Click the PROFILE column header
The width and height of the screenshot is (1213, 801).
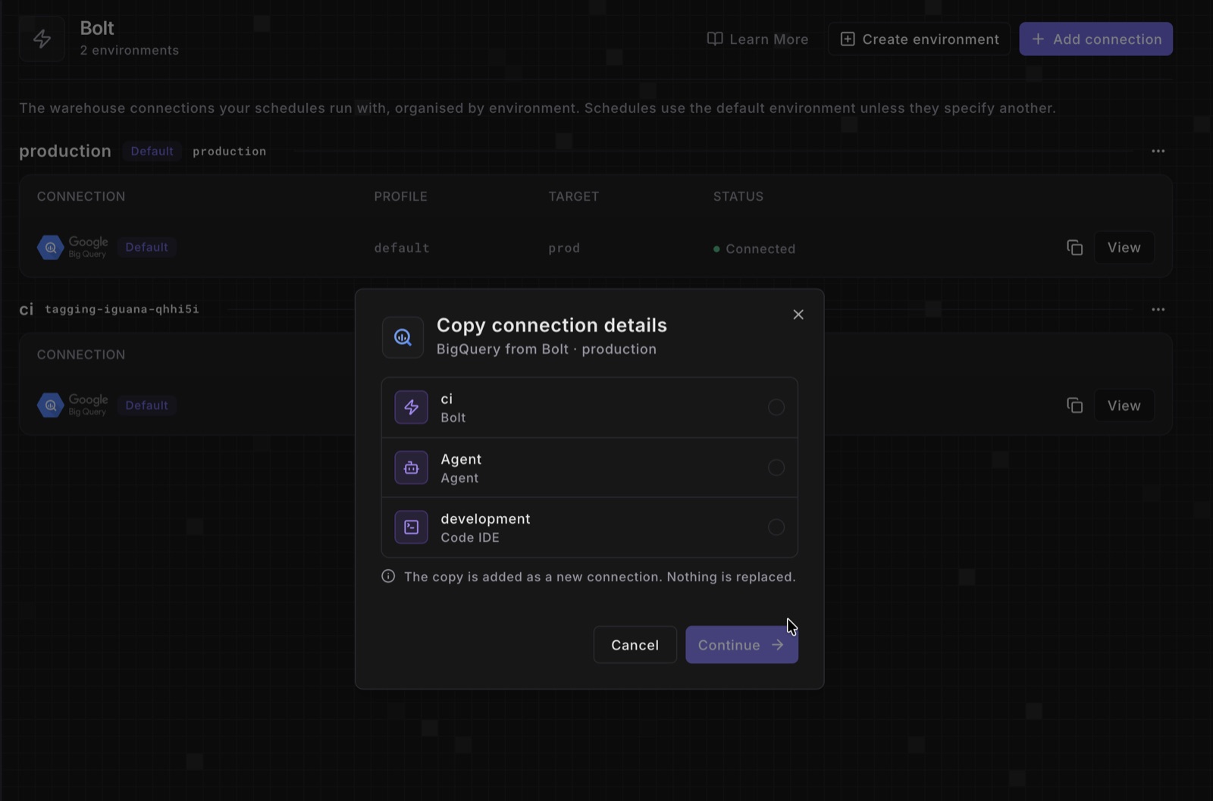(x=400, y=196)
